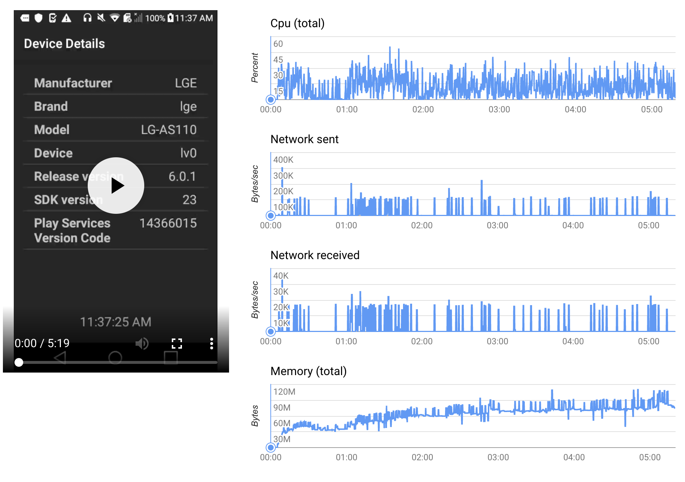Click 02:00 on the Memory chart axis

coord(422,457)
